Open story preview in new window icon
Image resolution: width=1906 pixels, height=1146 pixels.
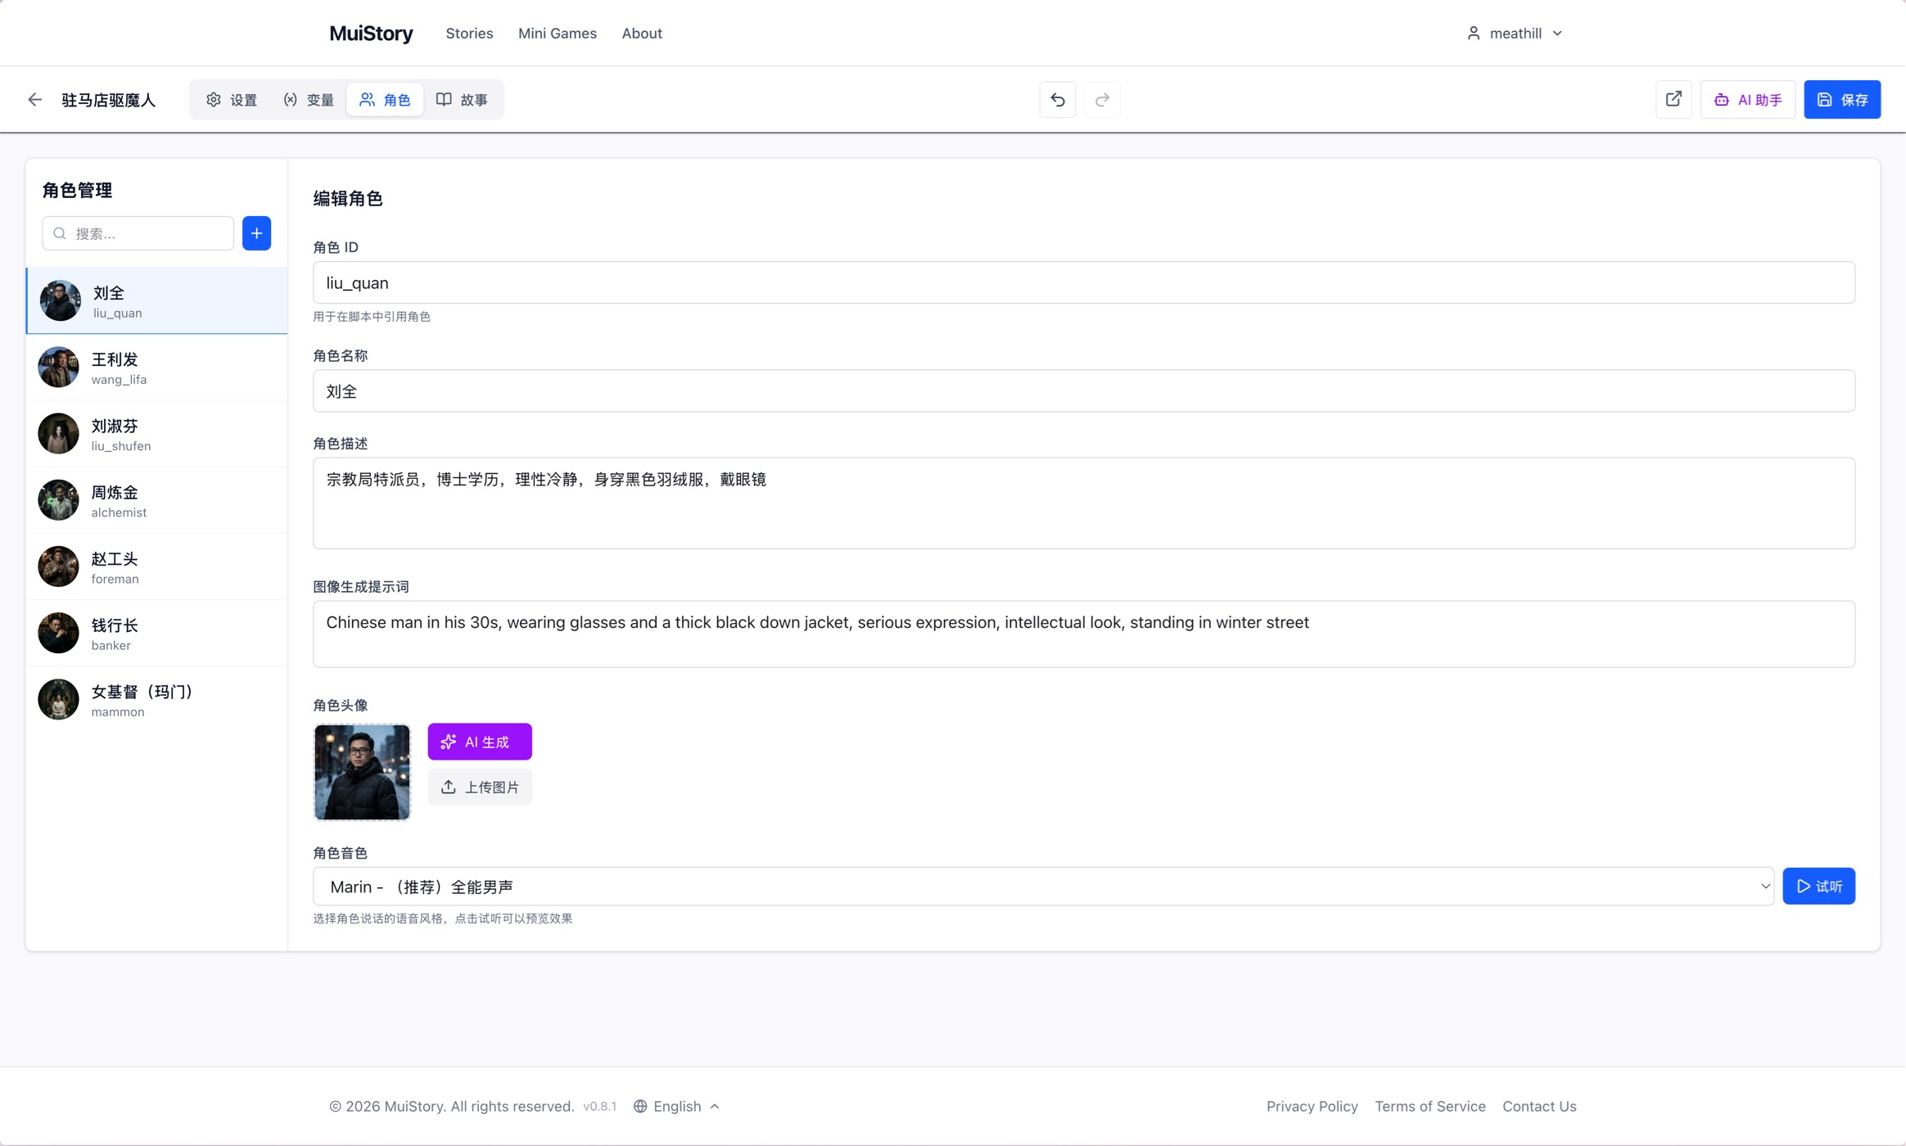pyautogui.click(x=1673, y=100)
